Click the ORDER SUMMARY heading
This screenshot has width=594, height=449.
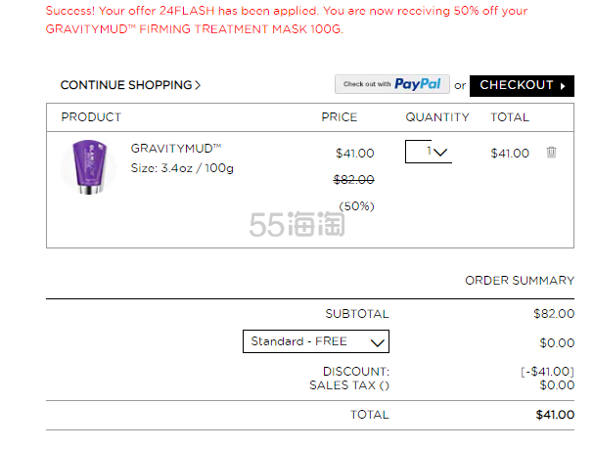tap(520, 280)
